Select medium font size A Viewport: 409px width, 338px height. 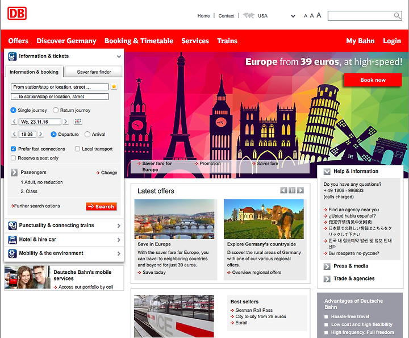(312, 16)
